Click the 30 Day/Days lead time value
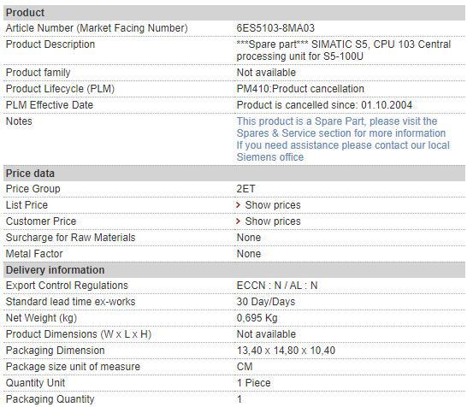The width and height of the screenshot is (473, 407). (x=266, y=302)
